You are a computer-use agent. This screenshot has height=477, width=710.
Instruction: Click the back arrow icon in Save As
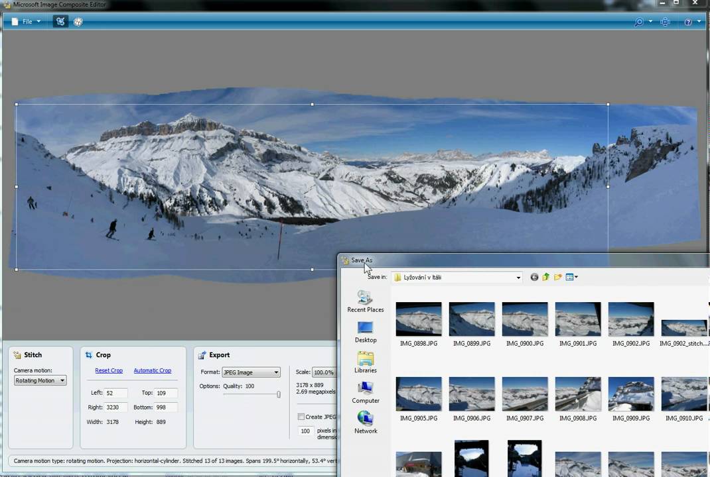534,277
